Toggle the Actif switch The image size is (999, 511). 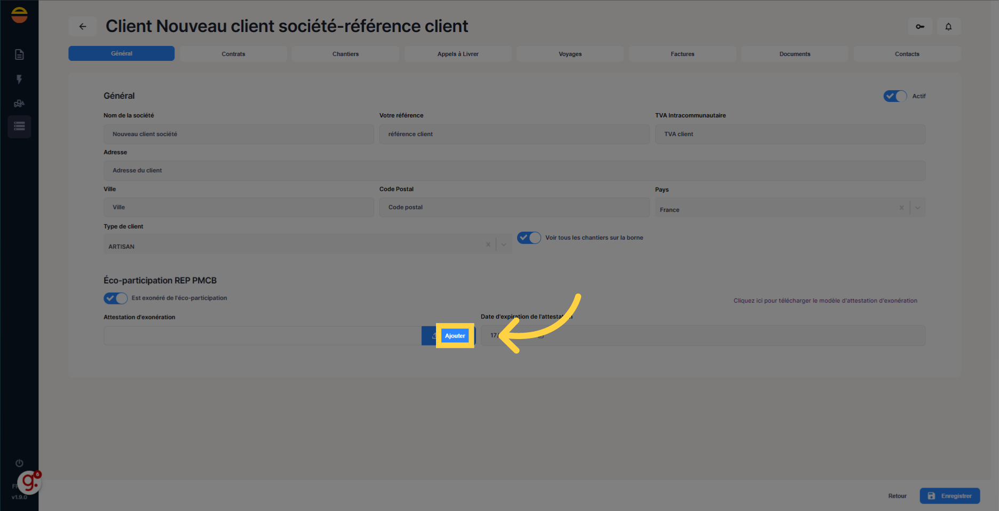pyautogui.click(x=895, y=96)
